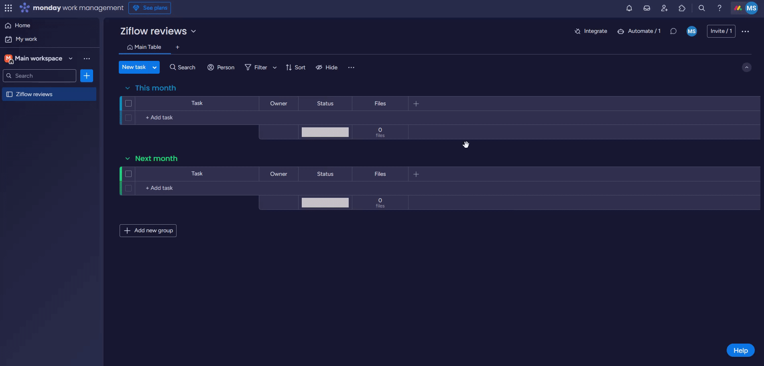Expand the New task dropdown arrow
The image size is (764, 366).
click(x=154, y=67)
